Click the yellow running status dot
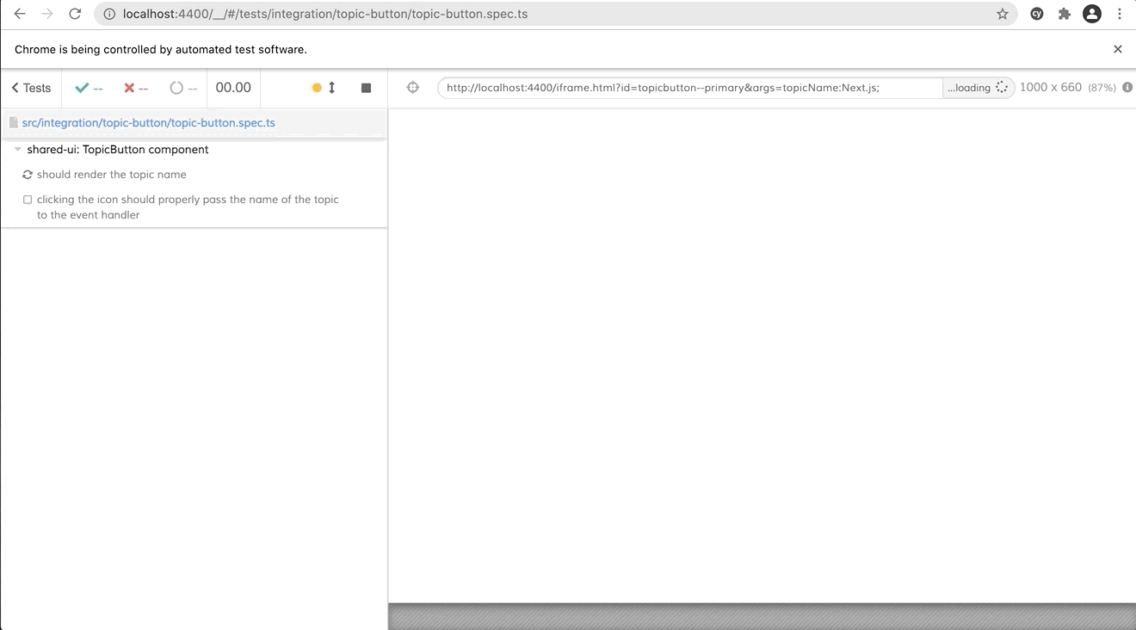 tap(317, 88)
